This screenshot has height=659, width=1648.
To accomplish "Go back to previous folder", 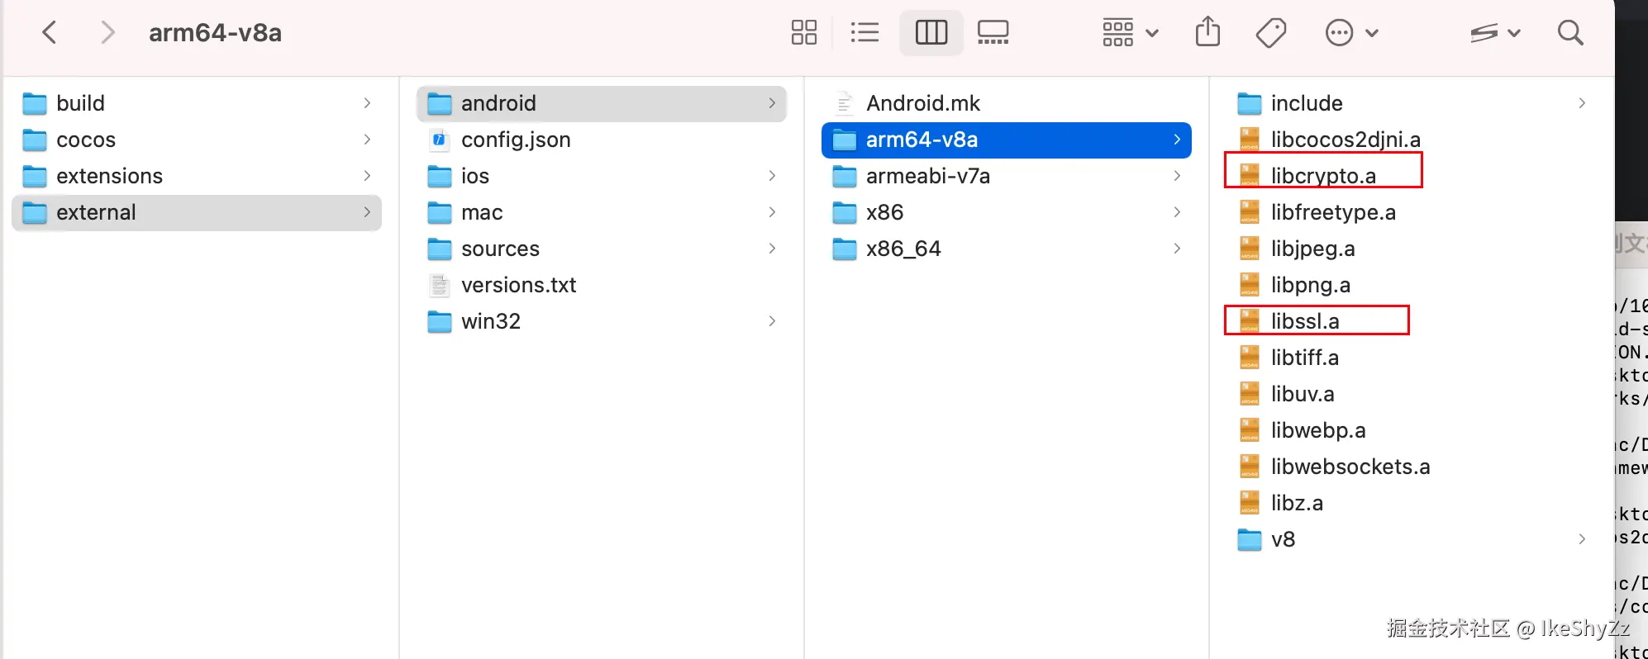I will click(50, 33).
